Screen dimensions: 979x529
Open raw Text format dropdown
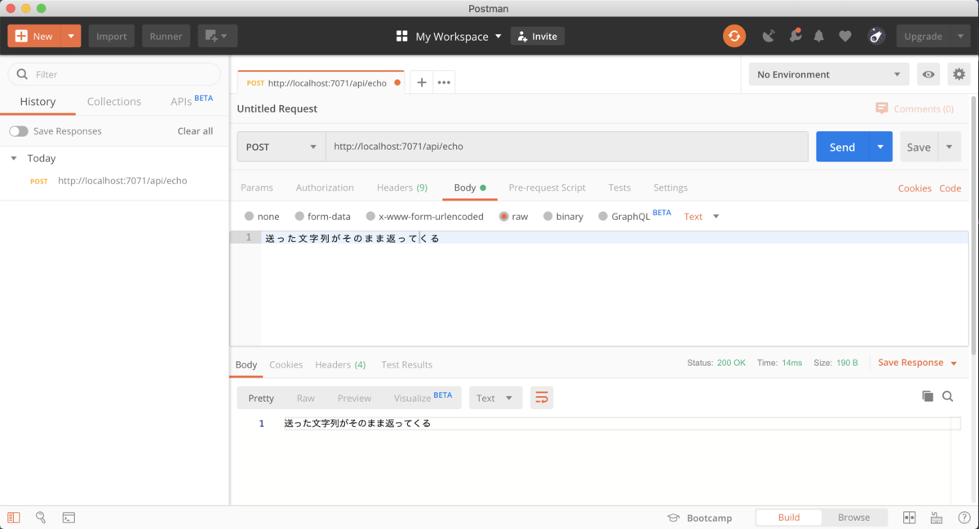(x=702, y=216)
